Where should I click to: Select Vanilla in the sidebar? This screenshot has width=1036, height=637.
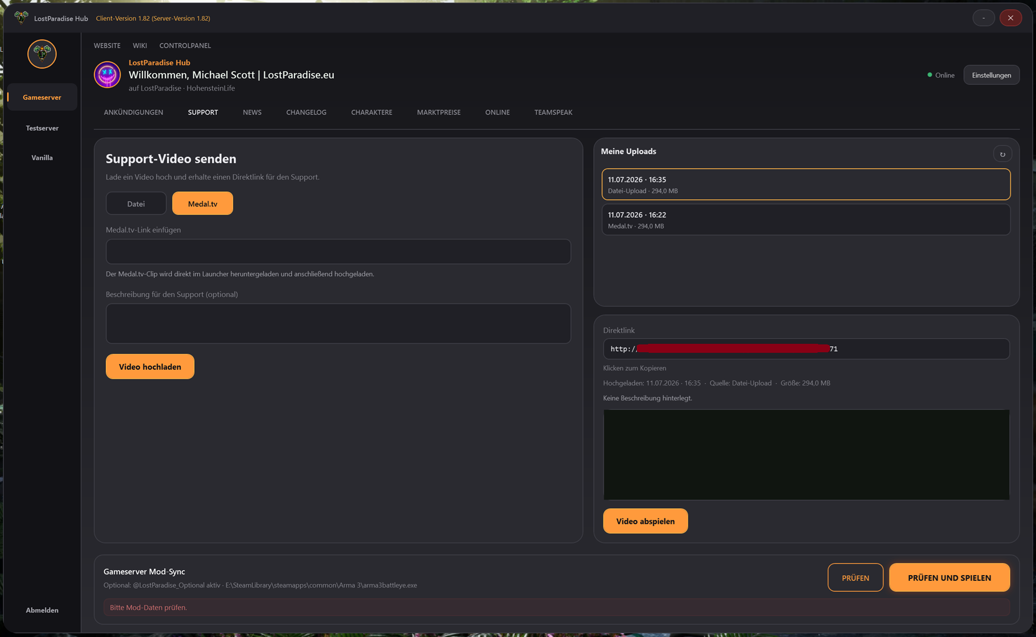[x=42, y=158]
